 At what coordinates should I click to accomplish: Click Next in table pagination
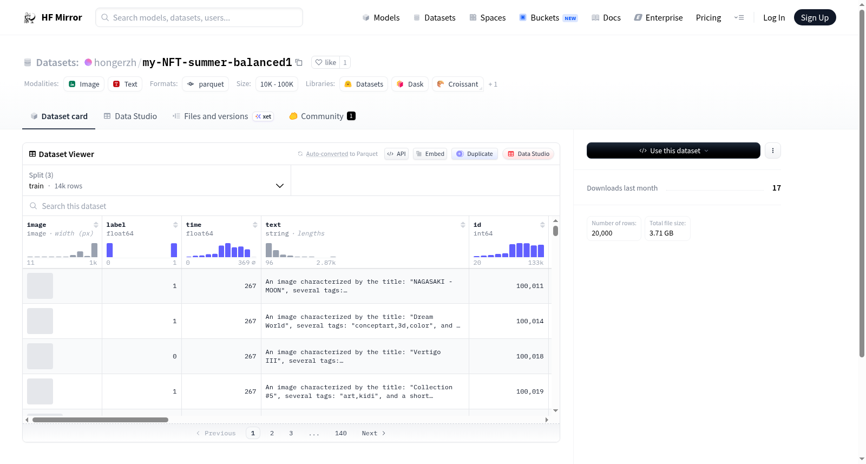[373, 433]
